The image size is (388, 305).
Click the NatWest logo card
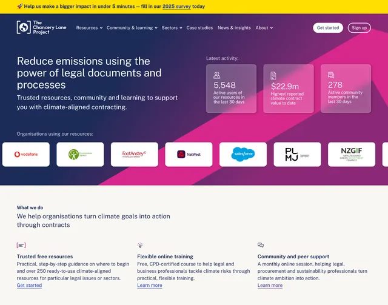(x=189, y=155)
